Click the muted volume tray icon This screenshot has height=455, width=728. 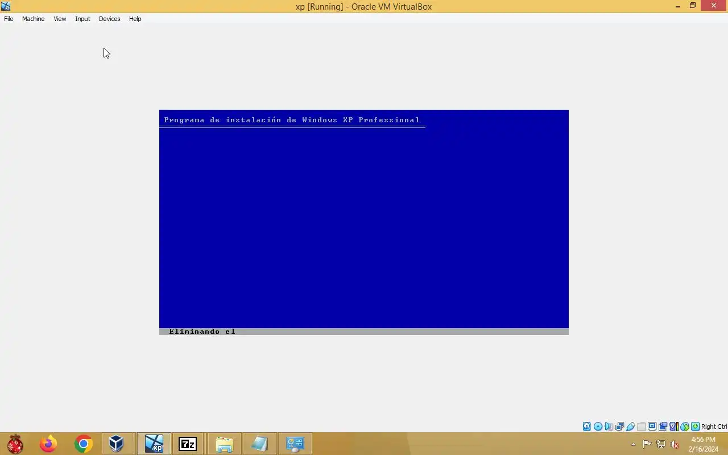675,444
